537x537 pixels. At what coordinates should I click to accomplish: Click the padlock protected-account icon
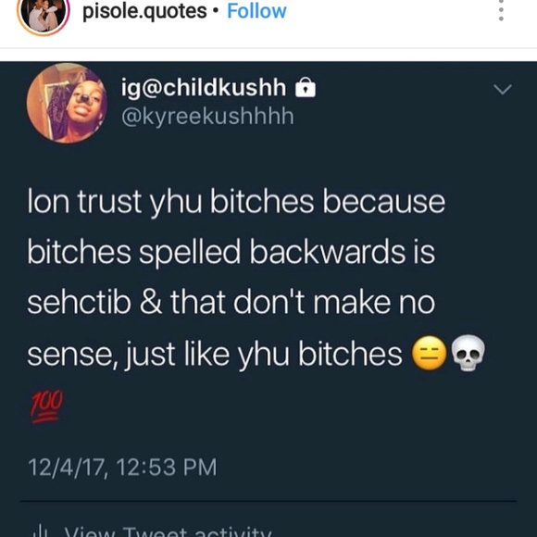306,88
